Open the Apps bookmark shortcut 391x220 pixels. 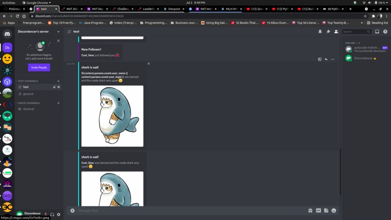coord(9,23)
